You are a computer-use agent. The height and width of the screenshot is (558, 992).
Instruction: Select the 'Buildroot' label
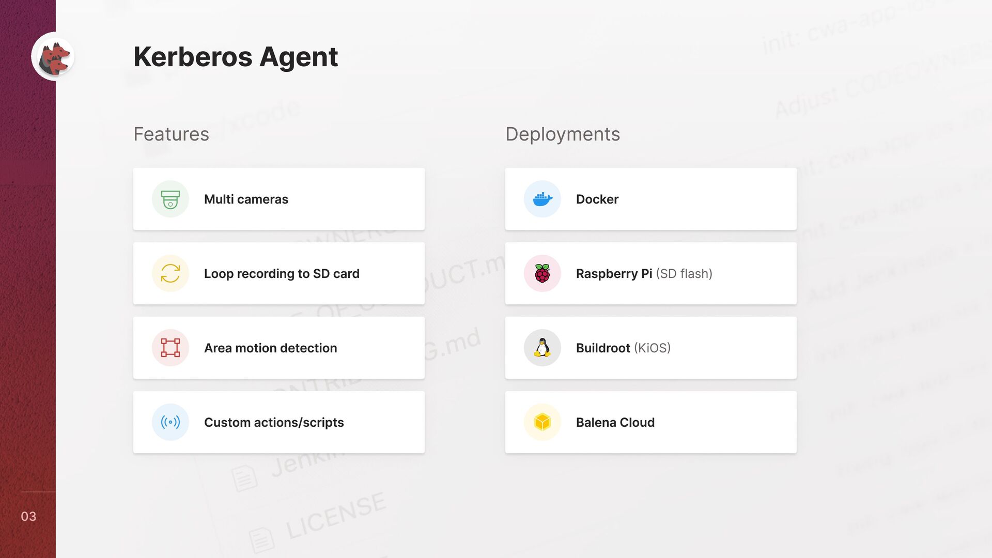(603, 348)
